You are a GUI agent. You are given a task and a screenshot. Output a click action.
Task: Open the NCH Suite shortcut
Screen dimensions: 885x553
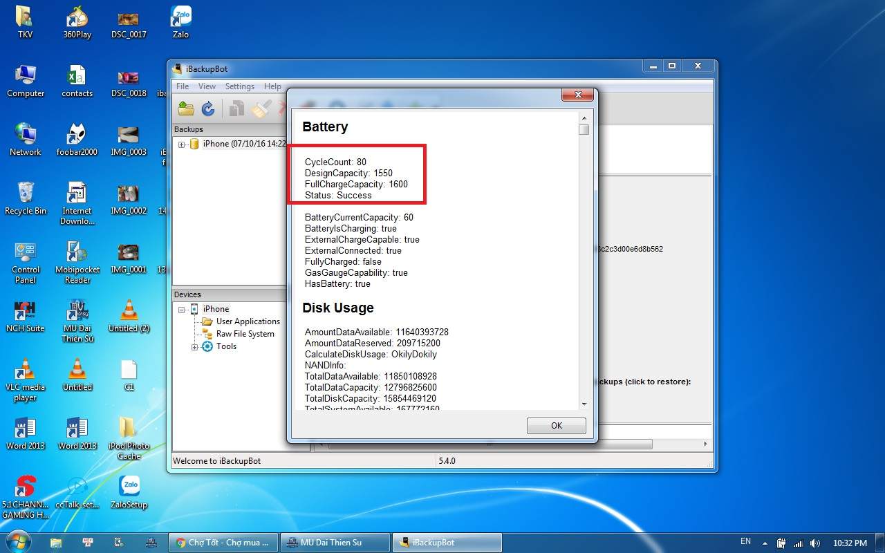point(26,317)
